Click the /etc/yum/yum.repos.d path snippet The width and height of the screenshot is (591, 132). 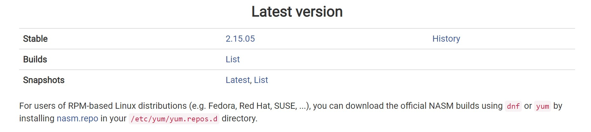tap(174, 119)
